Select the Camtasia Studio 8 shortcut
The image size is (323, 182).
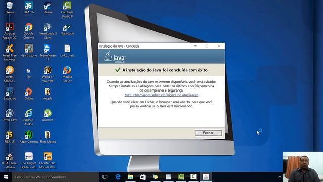(x=67, y=10)
